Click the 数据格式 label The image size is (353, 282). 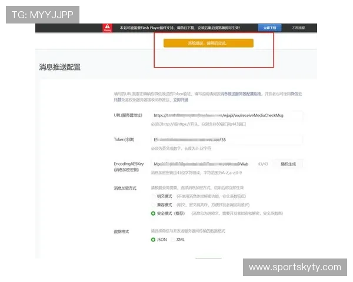point(121,231)
